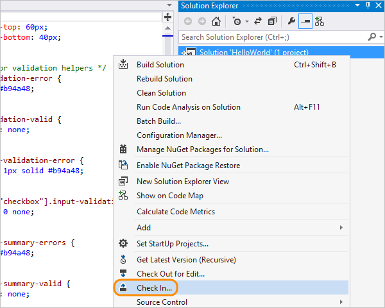
Task: Click the code map icon in the toolbar
Action: (x=319, y=21)
